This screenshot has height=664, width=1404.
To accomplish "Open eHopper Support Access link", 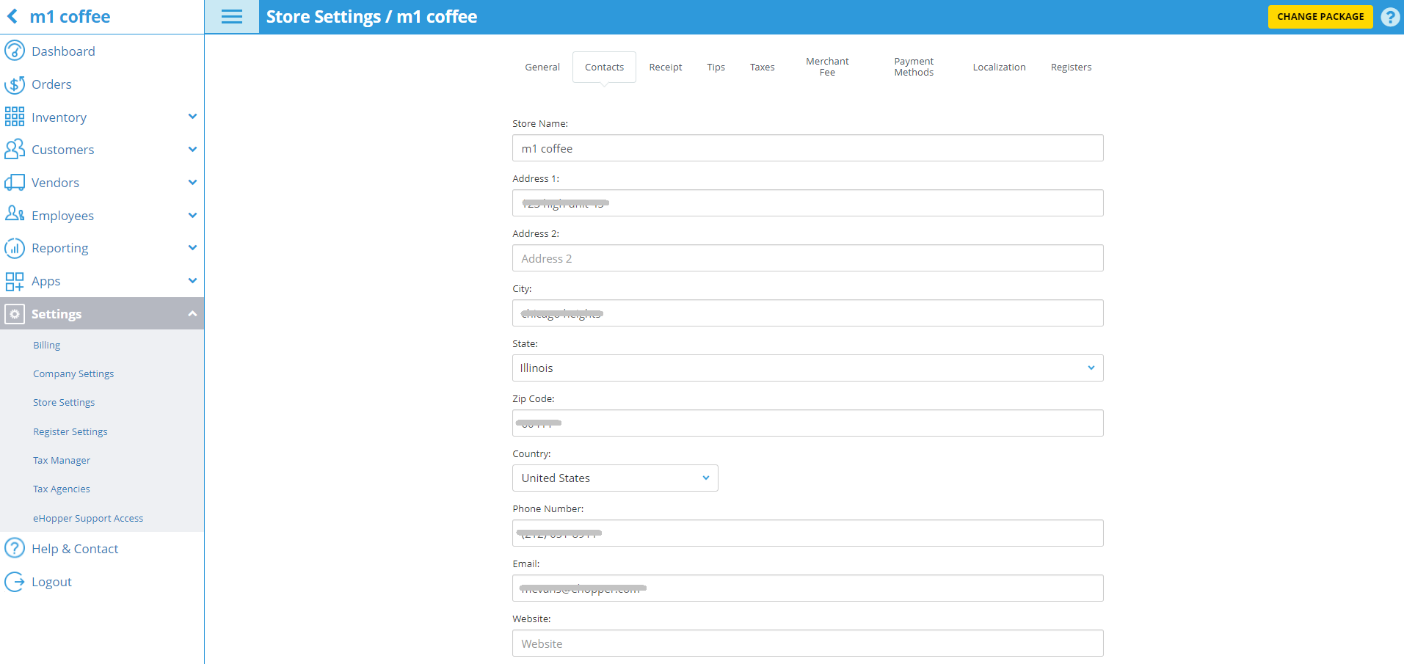I will 88,519.
